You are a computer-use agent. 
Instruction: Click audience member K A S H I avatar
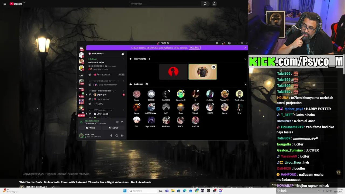(195, 120)
